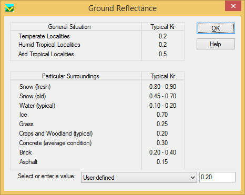Click 'Crops and Woodland (typical)' entry

click(x=56, y=134)
